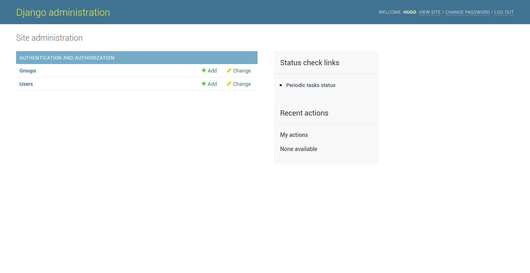Visit the public site via VIEW SITE
The image size is (530, 273).
click(x=429, y=12)
